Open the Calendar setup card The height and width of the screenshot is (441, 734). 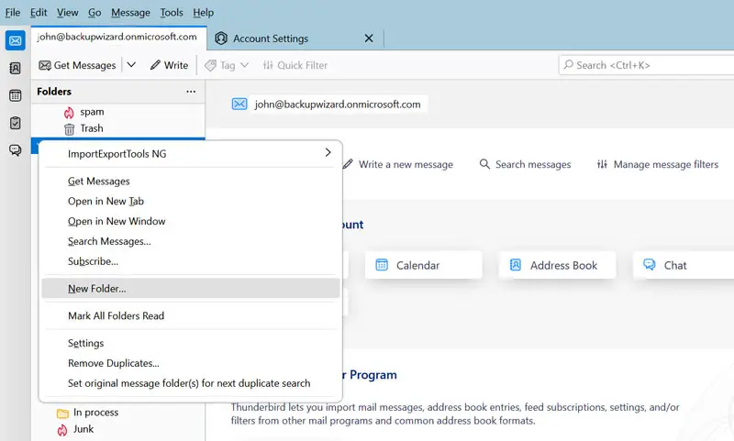point(423,265)
